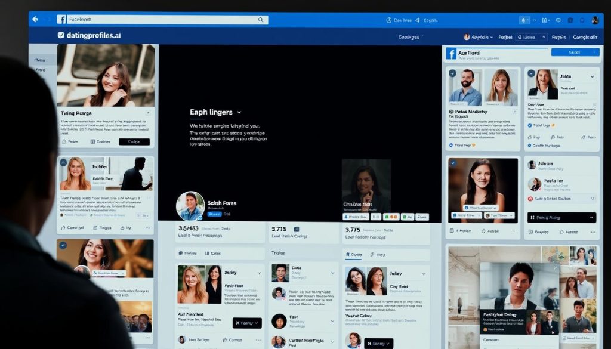This screenshot has height=349, width=611.
Task: Click the small corner icon in the Tvning Rarge card
Action: [x=148, y=113]
